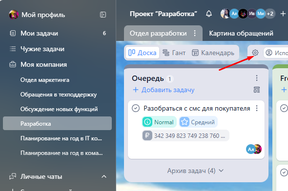
Task: Collapse the Личные чаты section
Action: (x=104, y=176)
